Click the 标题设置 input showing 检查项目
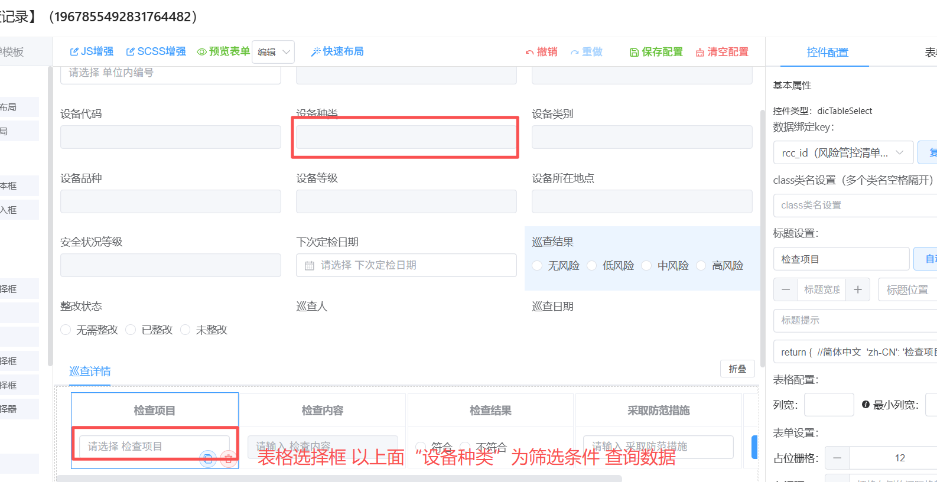 point(841,259)
